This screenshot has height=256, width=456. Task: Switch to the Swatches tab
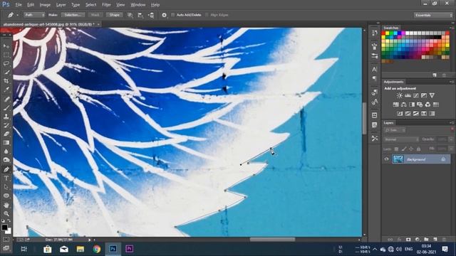coord(390,28)
